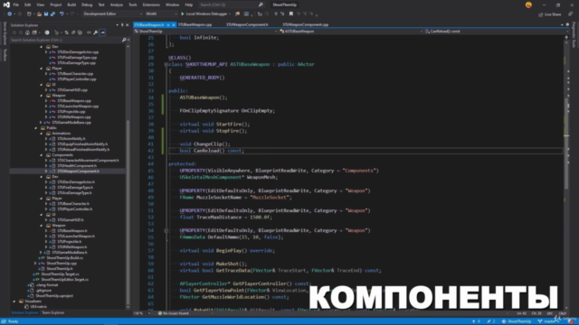This screenshot has width=579, height=325.
Task: Select STURifleWeapon.h in Solution Explorer
Action: pos(72,246)
